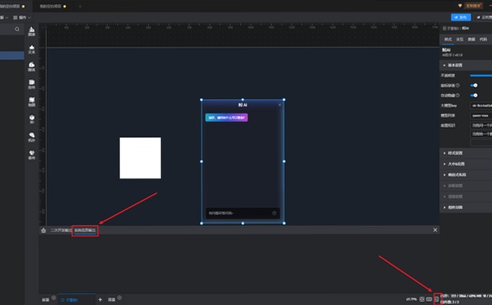Click the gradient greeting bubble in AI widget

[227, 118]
